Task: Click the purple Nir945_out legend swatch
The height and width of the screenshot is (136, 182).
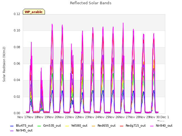Action: (x=12, y=131)
